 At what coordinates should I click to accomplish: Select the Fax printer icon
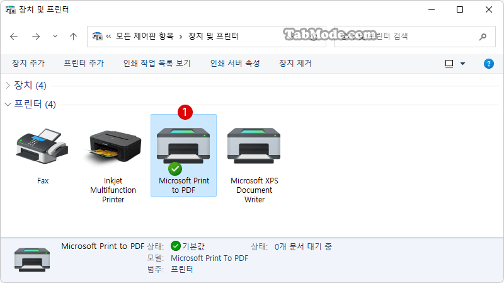coord(42,146)
